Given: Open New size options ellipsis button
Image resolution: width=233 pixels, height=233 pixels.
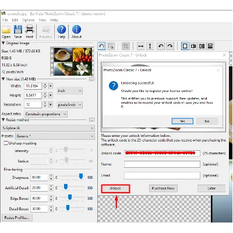Looking at the screenshot, I should pyautogui.click(x=92, y=79).
